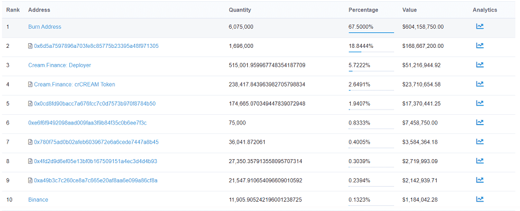Click the Address column header
The width and height of the screenshot is (520, 211).
tap(39, 10)
